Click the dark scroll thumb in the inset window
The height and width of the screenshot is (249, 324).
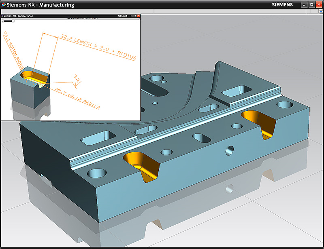pos(8,21)
